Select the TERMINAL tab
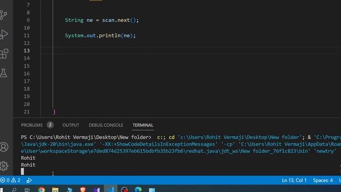The width and height of the screenshot is (341, 192). (x=143, y=125)
